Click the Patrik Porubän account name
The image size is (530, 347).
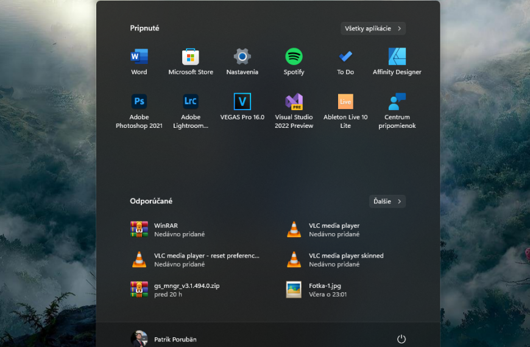[x=175, y=339]
